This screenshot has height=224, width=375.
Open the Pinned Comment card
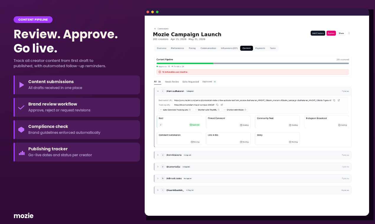click(228, 121)
